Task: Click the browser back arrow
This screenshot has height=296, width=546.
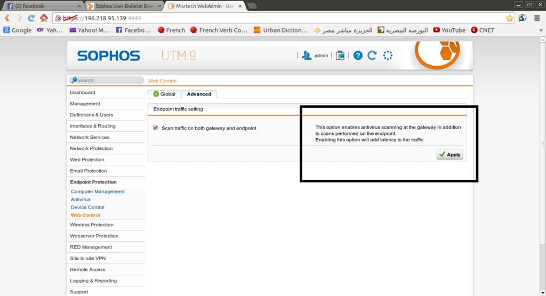Action: pyautogui.click(x=7, y=18)
